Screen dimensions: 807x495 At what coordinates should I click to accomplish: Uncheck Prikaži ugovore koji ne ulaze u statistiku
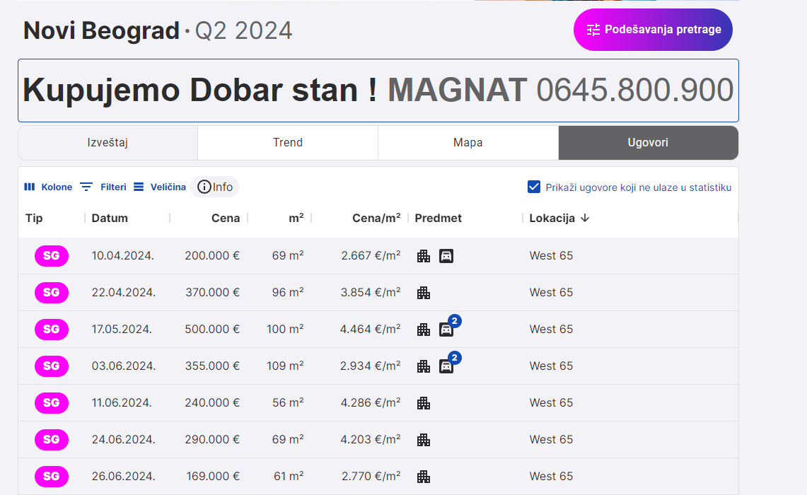click(535, 187)
